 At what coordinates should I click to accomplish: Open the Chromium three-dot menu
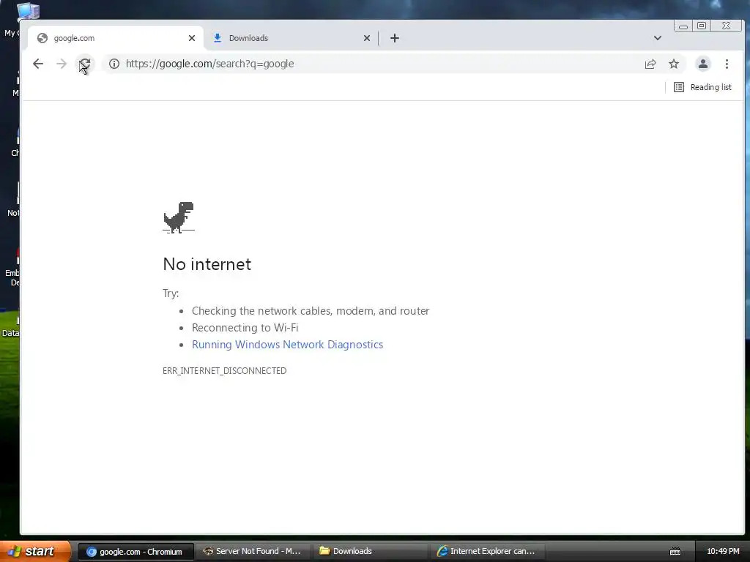727,64
